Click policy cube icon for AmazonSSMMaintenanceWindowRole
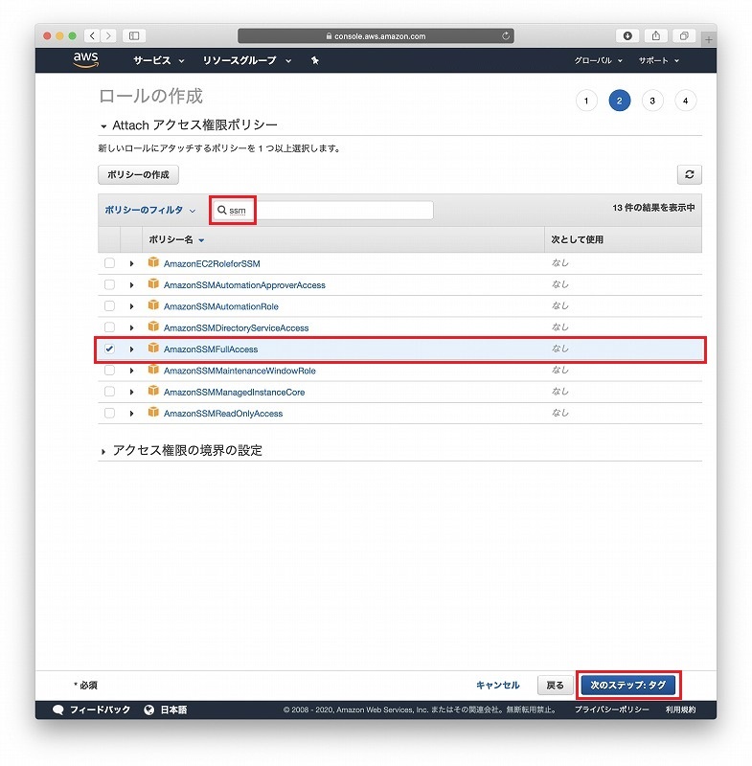This screenshot has height=766, width=752. (153, 370)
